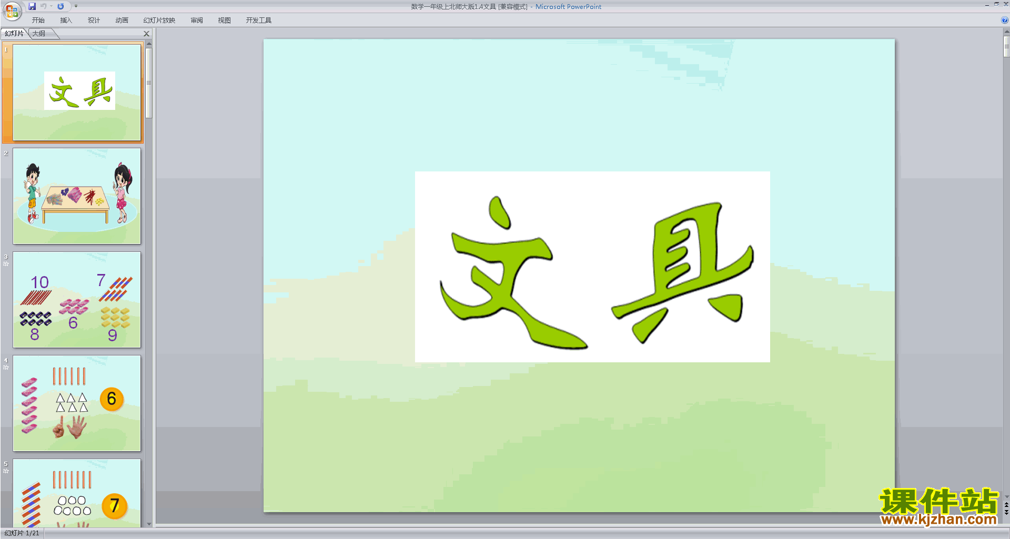Click the thumbnail pane scrollbar thumb

tap(149, 83)
